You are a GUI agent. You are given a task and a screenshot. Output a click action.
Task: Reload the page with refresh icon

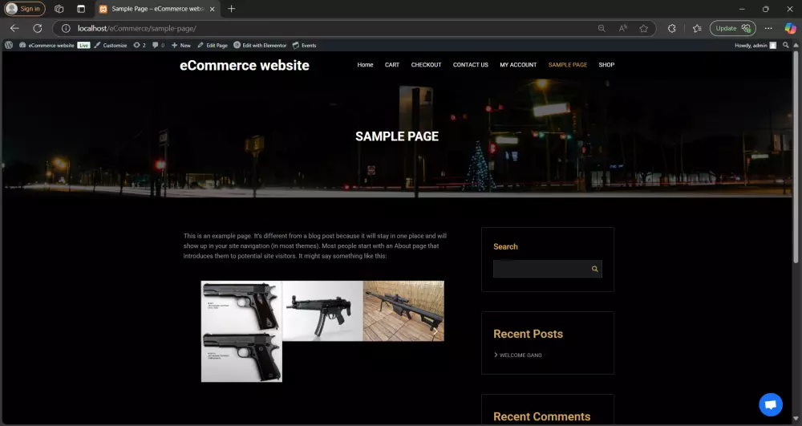point(38,29)
